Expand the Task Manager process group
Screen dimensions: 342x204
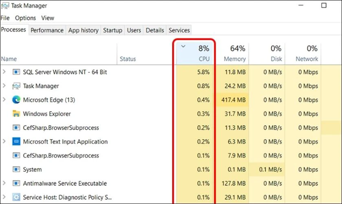(x=4, y=86)
